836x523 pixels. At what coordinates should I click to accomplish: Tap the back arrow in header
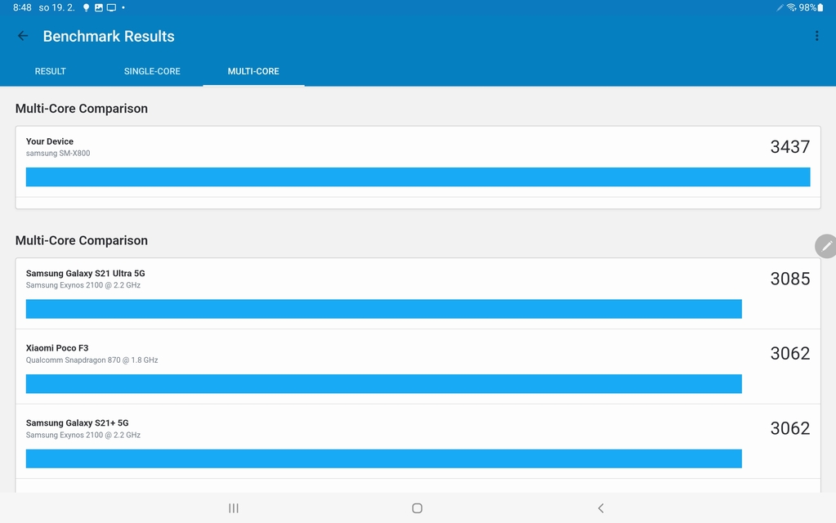[23, 36]
